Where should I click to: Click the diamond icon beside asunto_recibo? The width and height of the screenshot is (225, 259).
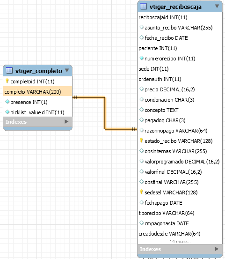141,27
